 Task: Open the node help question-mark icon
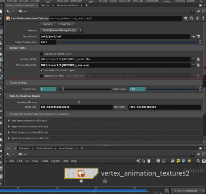pos(204,18)
